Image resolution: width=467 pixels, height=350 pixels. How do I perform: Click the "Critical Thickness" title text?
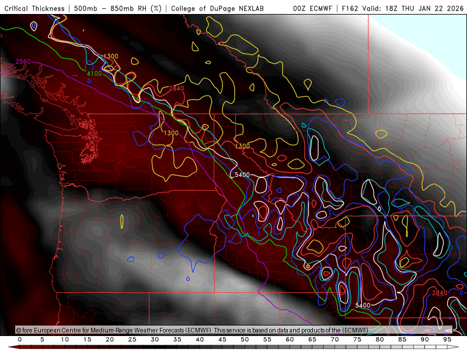[34, 9]
